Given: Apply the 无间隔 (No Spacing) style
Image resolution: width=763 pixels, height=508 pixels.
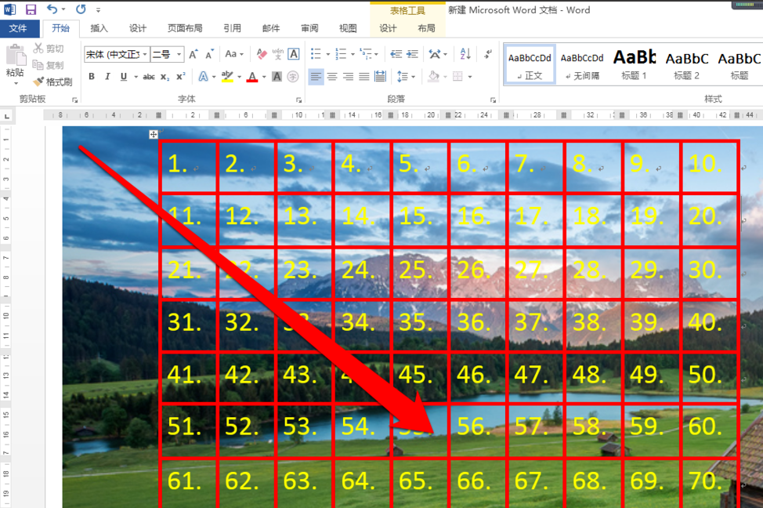Looking at the screenshot, I should [x=582, y=65].
